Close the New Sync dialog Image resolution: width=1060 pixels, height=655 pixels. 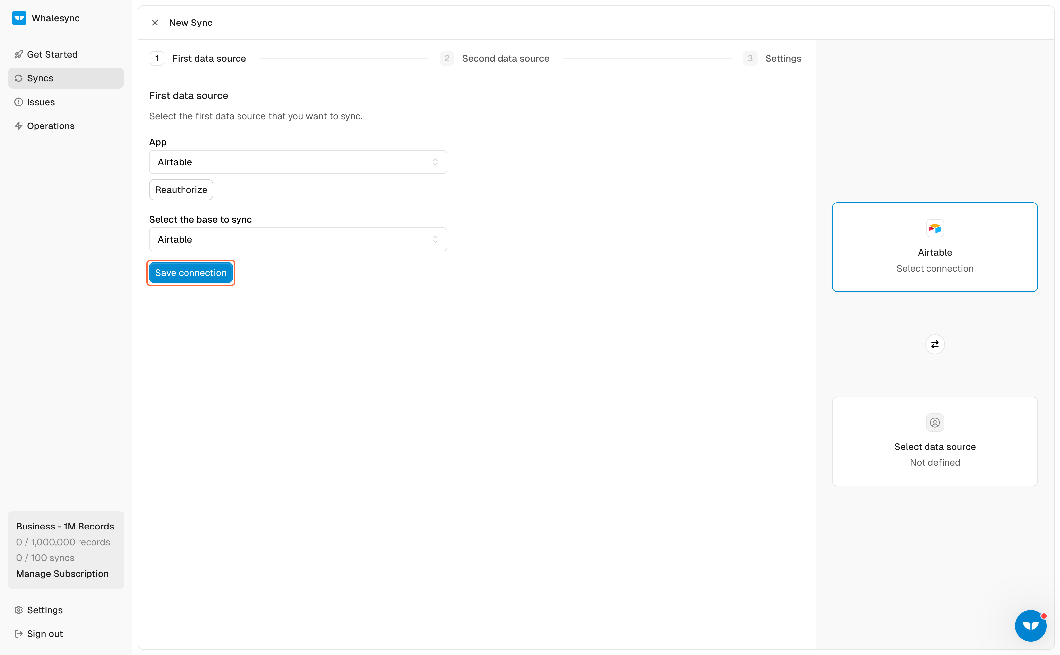(155, 23)
